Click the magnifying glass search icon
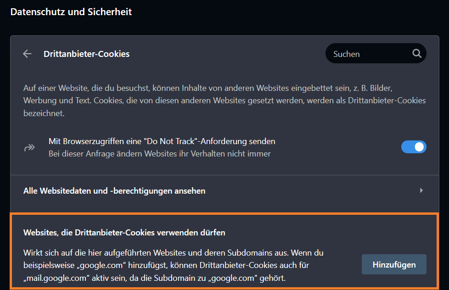 [416, 54]
